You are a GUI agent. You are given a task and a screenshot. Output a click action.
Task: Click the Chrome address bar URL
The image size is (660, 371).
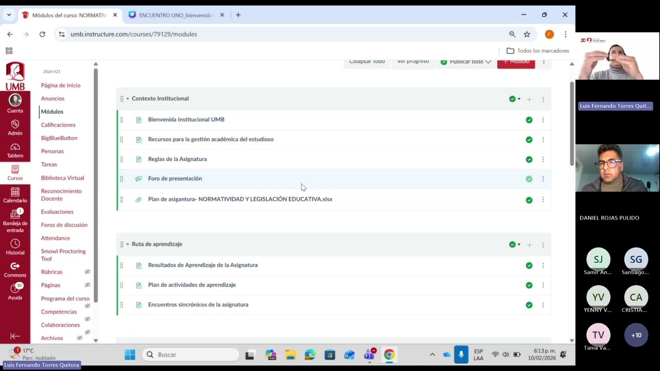tap(134, 34)
